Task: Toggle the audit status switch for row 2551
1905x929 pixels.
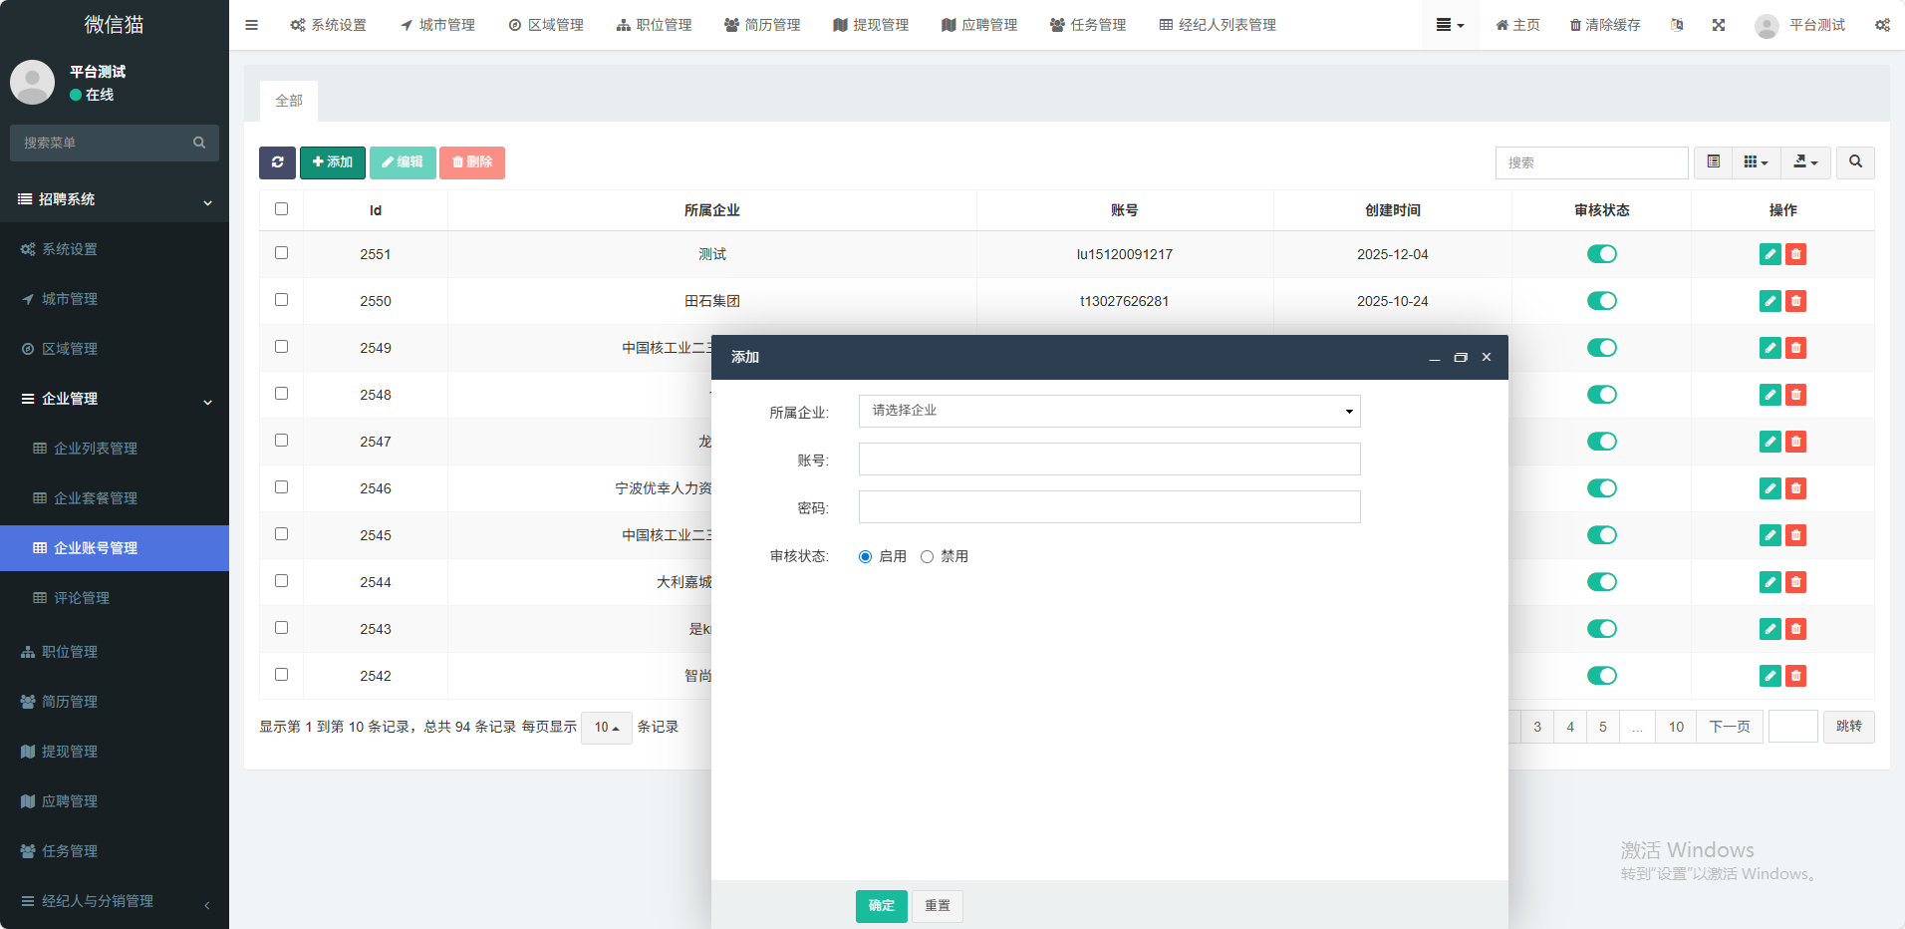Action: [x=1601, y=254]
